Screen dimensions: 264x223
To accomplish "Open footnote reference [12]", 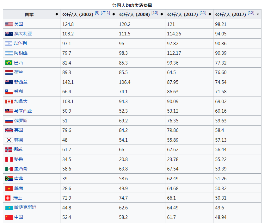I will click(251, 13).
